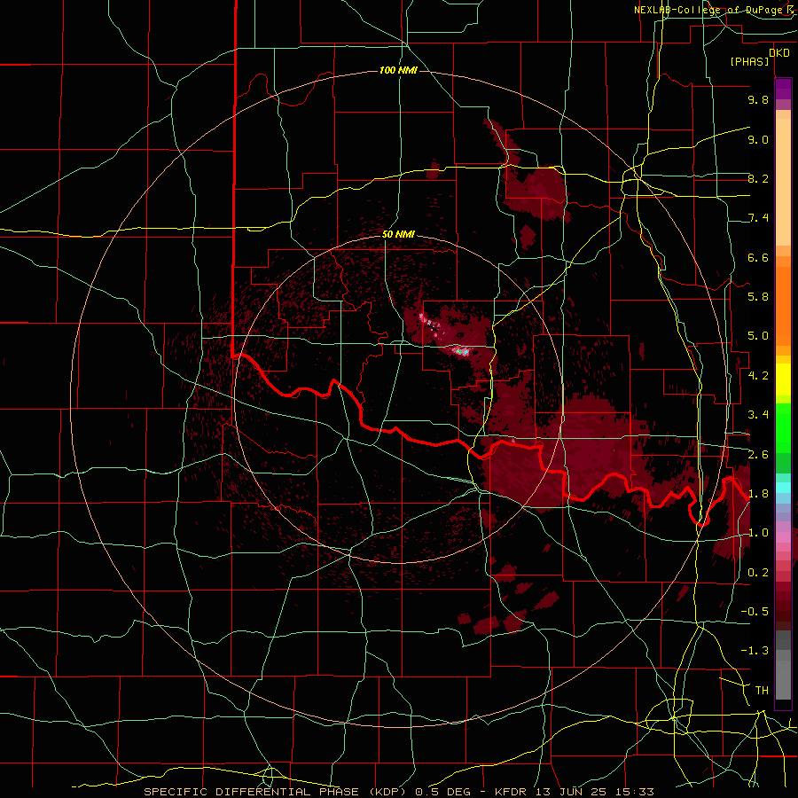Click the 1.8 value on the color scale
The image size is (798, 798).
click(x=758, y=493)
